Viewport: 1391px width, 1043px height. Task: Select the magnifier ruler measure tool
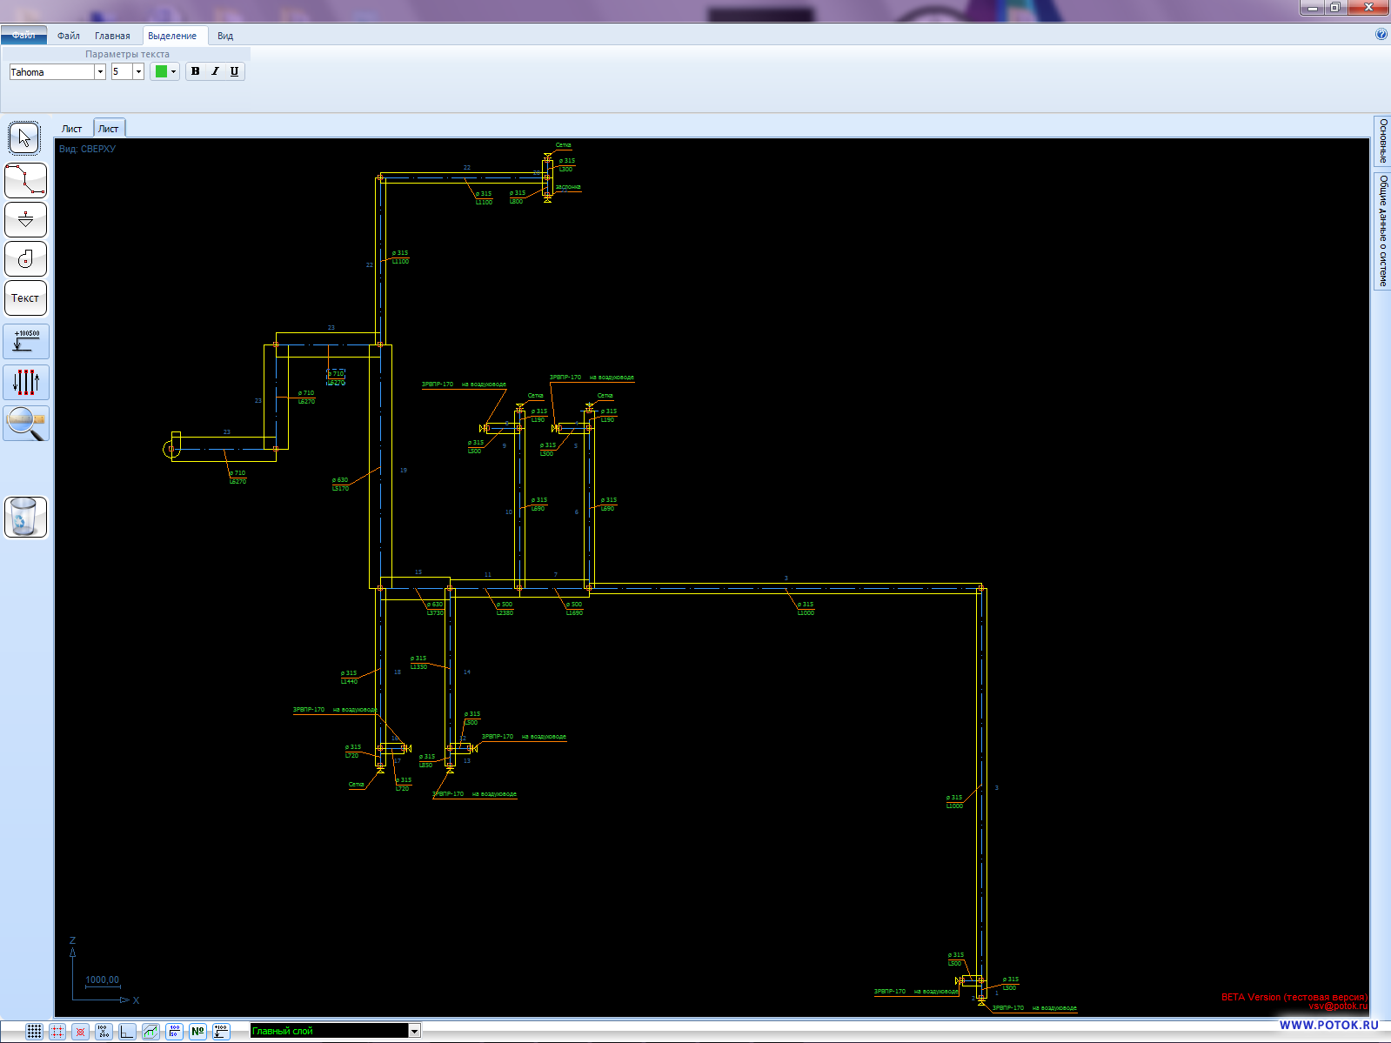click(26, 423)
